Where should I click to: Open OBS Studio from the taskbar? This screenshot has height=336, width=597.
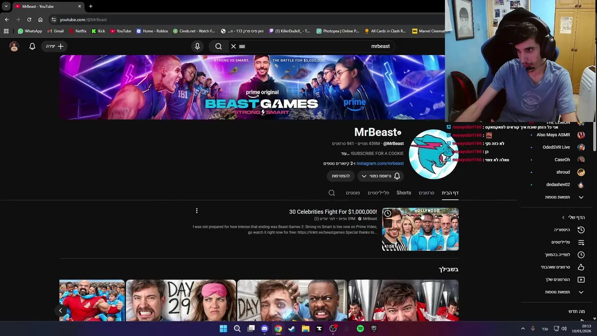[x=333, y=329]
